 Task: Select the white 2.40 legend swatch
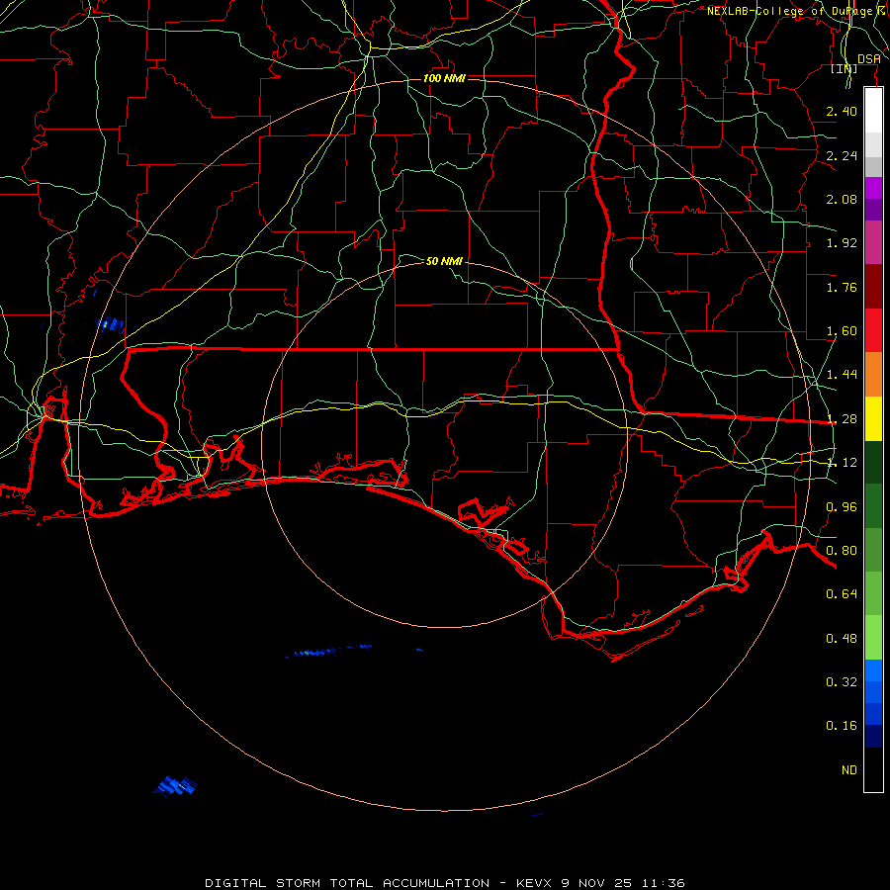(x=873, y=111)
